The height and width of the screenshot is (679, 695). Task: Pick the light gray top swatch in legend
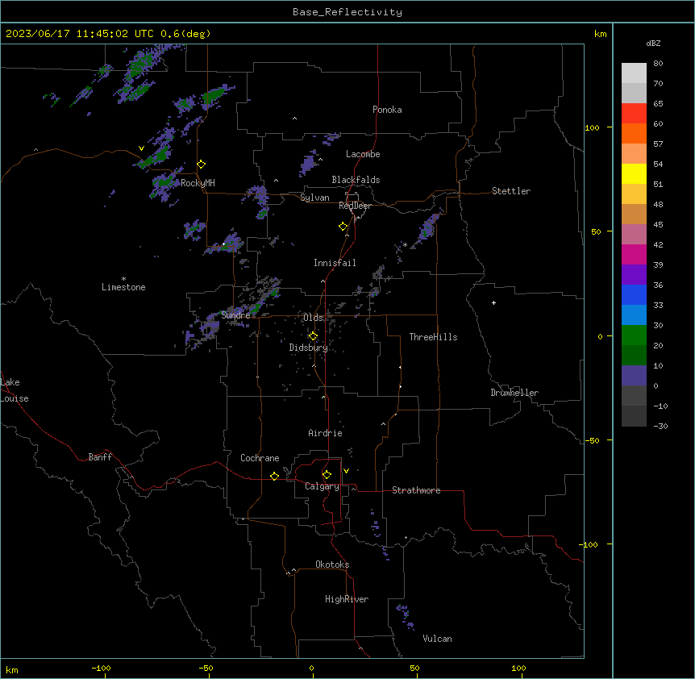(634, 73)
